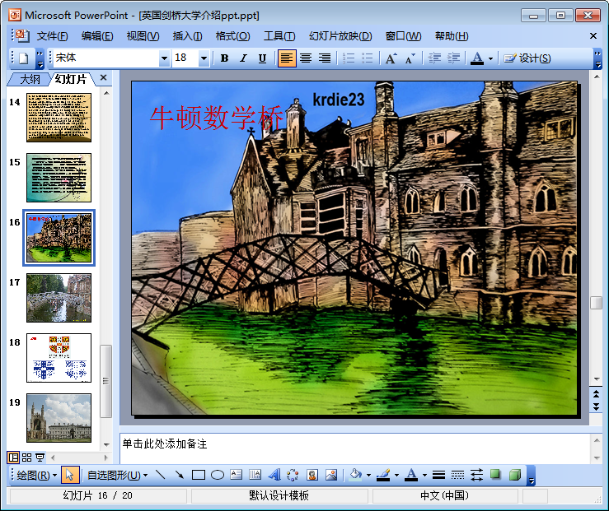Open the 编辑(E) menu
609x511 pixels.
click(97, 36)
